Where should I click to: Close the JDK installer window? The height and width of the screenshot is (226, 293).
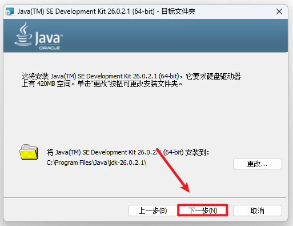click(279, 11)
